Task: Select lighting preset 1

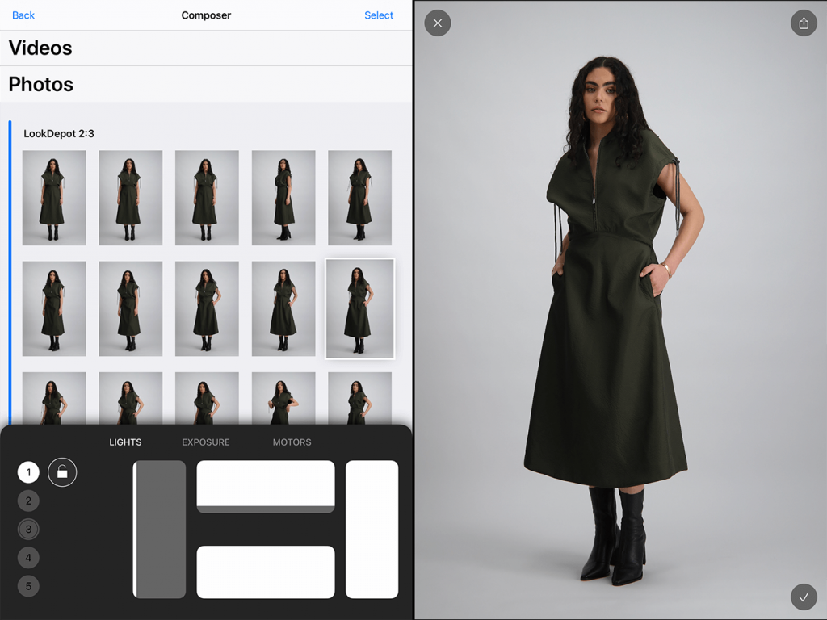Action: (28, 472)
